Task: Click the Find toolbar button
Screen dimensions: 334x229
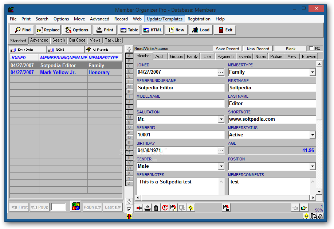Action: pyautogui.click(x=22, y=30)
